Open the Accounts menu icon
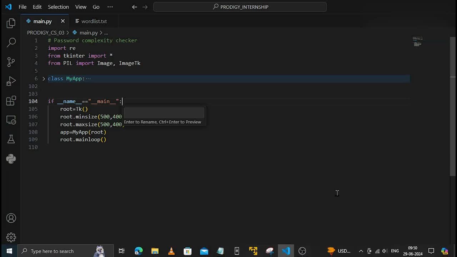Screen dimensions: 457x257 coord(11,218)
